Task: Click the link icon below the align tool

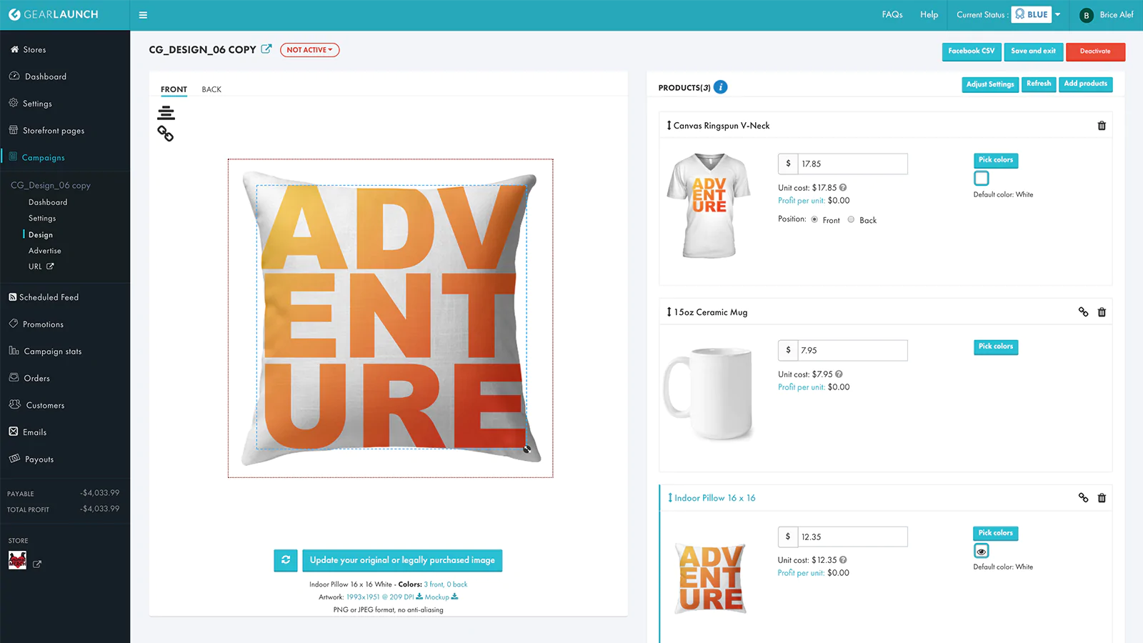Action: tap(166, 134)
